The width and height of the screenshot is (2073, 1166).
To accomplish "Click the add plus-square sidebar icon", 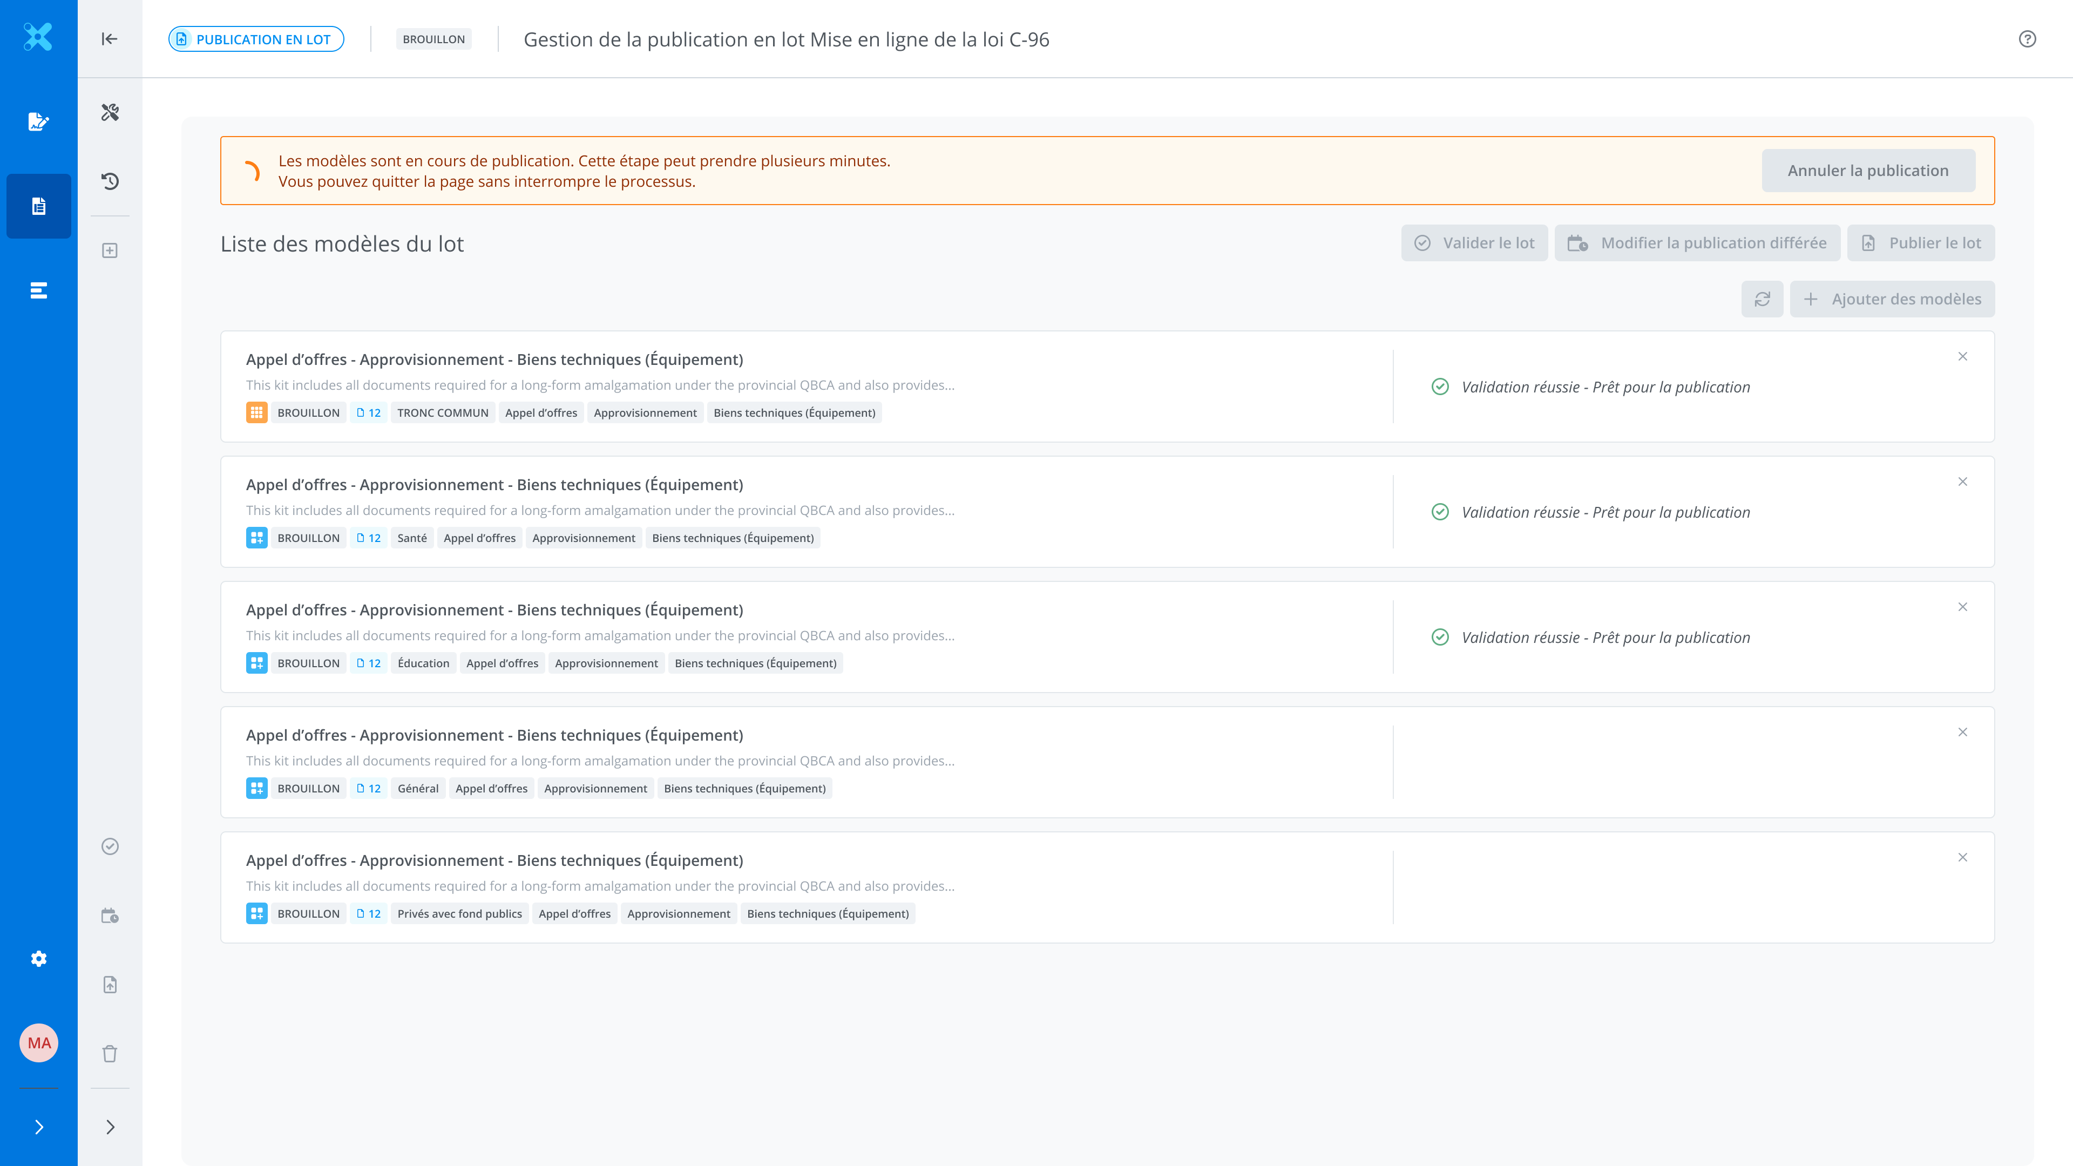I will 110,250.
